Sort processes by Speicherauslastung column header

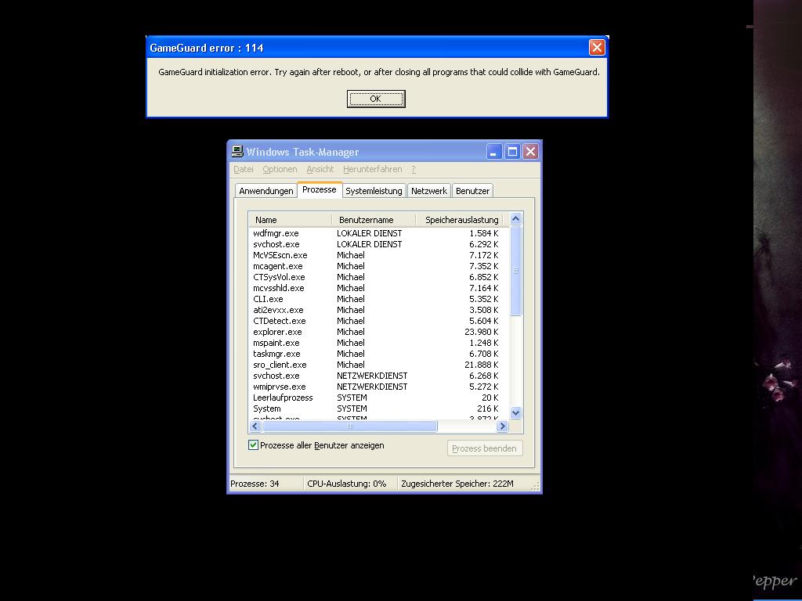(x=461, y=220)
